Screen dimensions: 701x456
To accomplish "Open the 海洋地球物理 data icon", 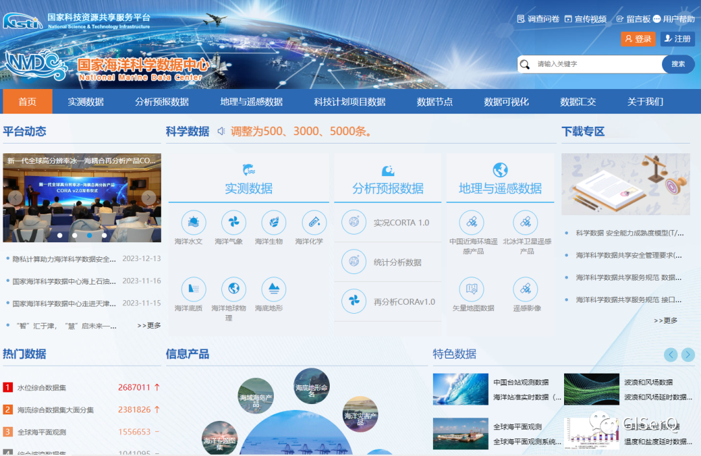I will click(234, 289).
